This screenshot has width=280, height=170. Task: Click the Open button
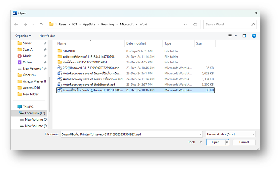215,142
